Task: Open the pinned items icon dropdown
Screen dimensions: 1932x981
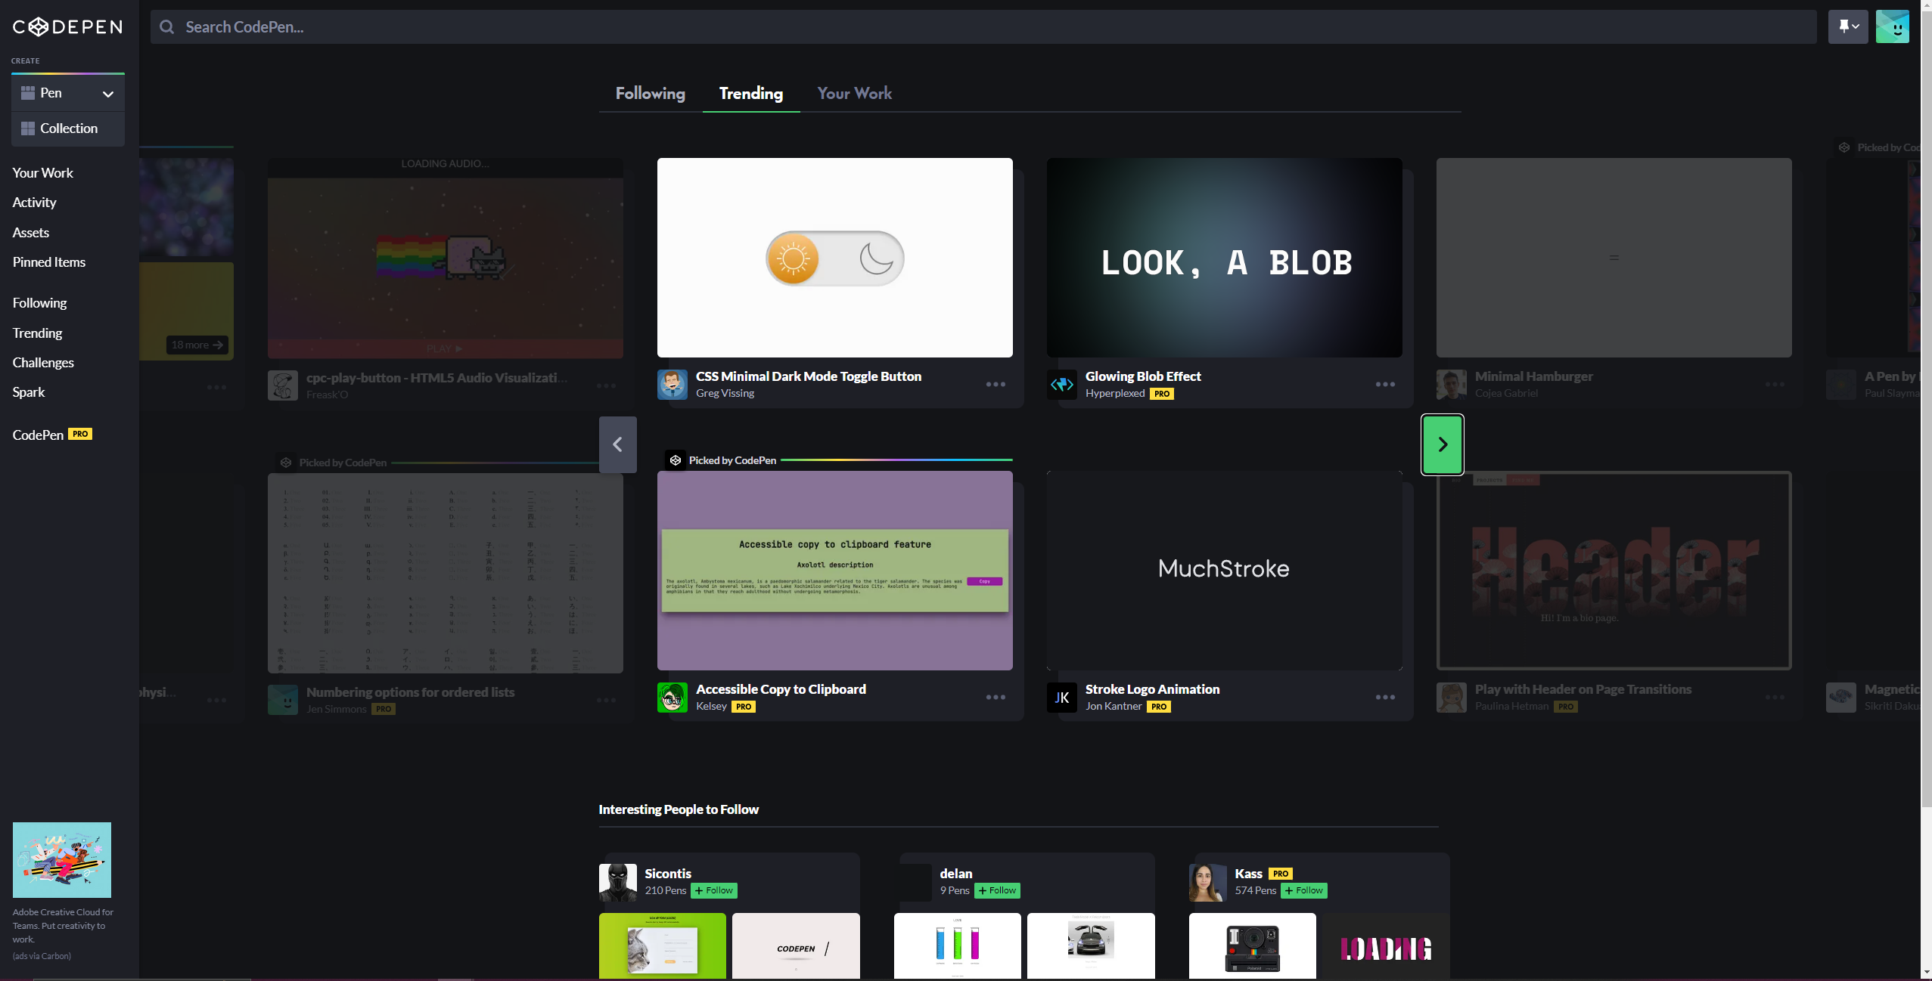Action: (1847, 27)
